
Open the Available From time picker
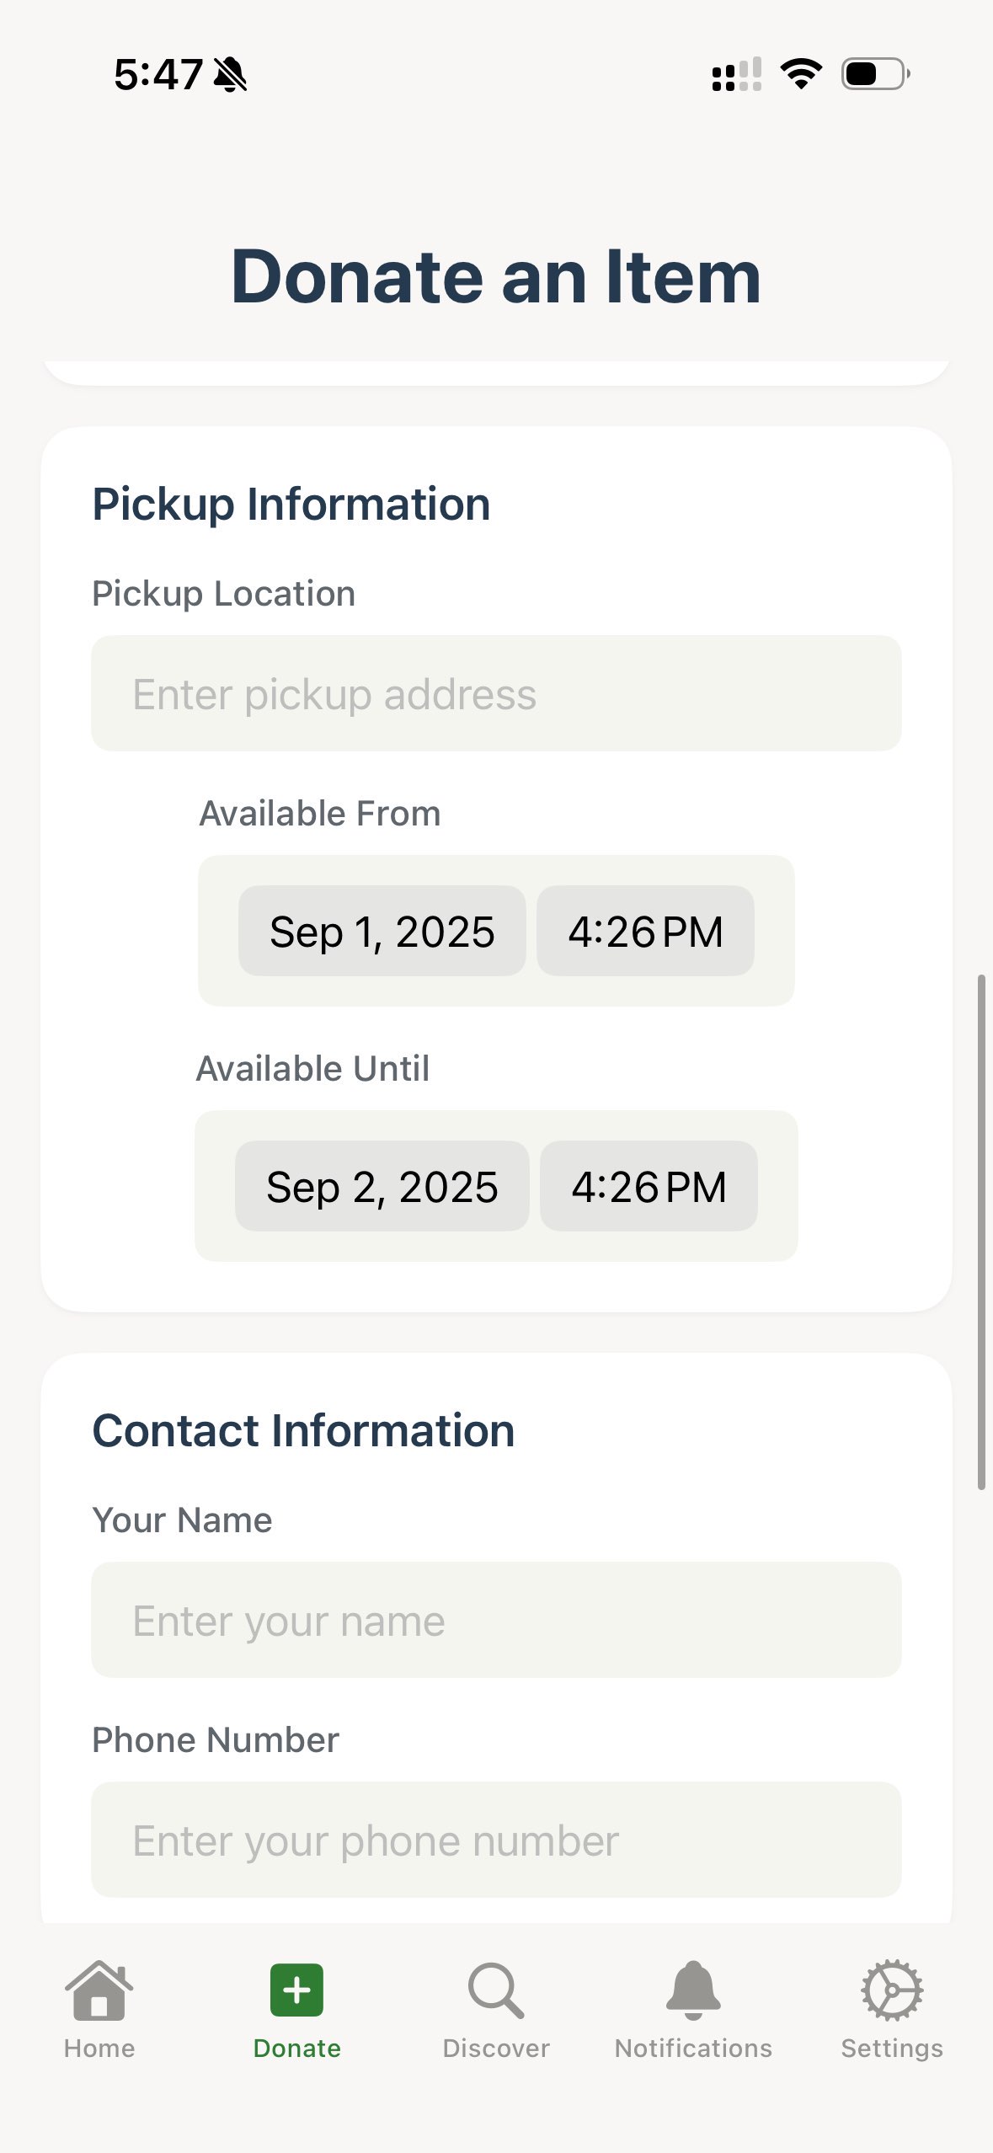click(645, 931)
